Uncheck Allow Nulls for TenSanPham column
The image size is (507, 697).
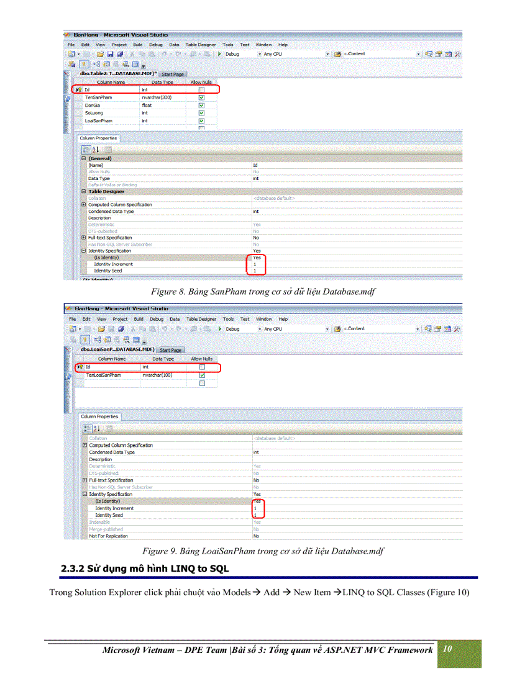click(201, 97)
